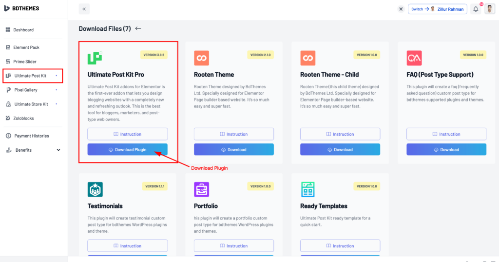Open Instruction for Rooten Theme - Child

tap(340, 134)
